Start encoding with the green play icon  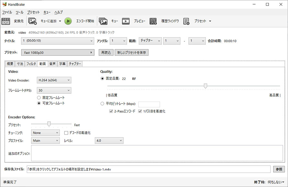coord(68,21)
